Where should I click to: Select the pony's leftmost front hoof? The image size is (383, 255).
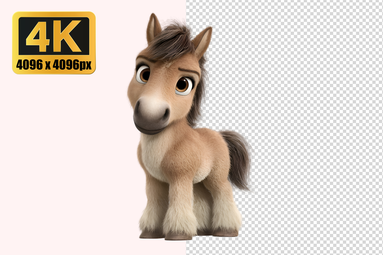(148, 234)
